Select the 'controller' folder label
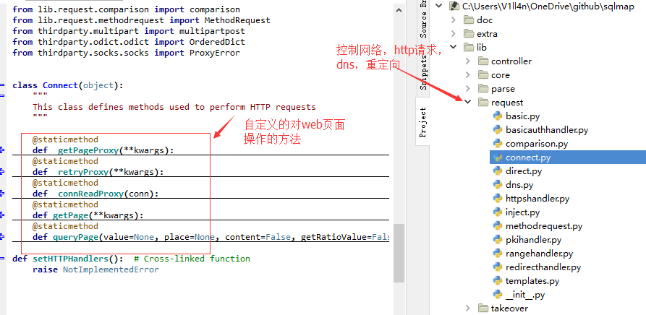646x315 pixels. (511, 61)
